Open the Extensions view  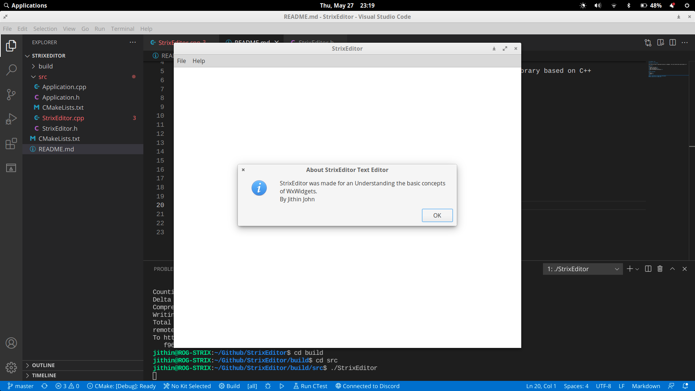tap(11, 144)
